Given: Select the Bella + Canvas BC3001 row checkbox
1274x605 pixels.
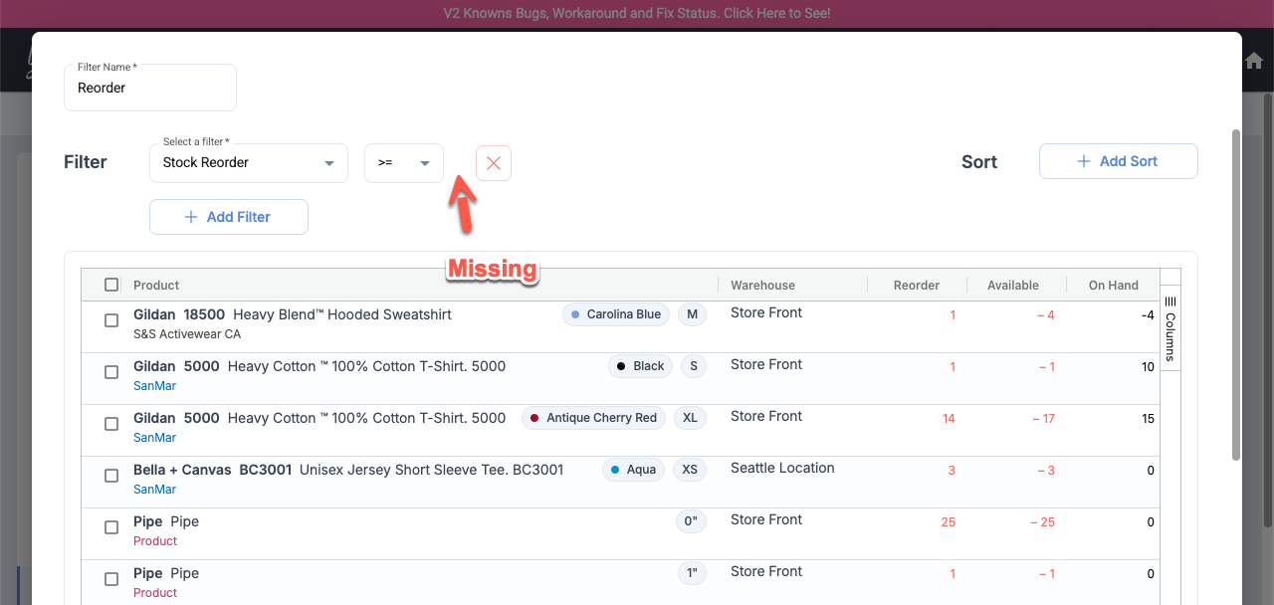Looking at the screenshot, I should [x=111, y=476].
